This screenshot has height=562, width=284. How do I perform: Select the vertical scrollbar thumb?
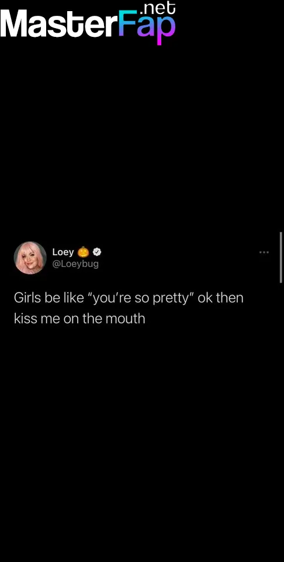click(281, 258)
